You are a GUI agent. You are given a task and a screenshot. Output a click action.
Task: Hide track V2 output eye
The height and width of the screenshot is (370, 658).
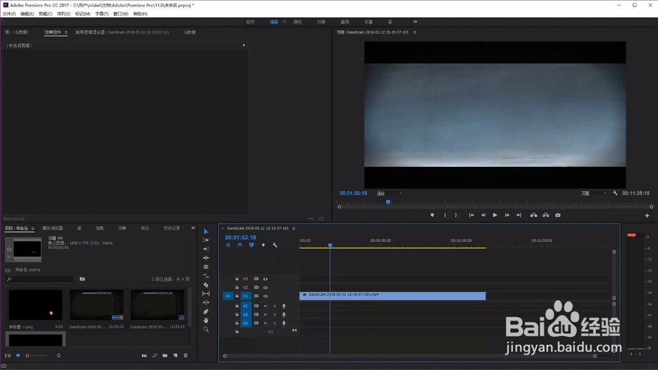pos(265,287)
